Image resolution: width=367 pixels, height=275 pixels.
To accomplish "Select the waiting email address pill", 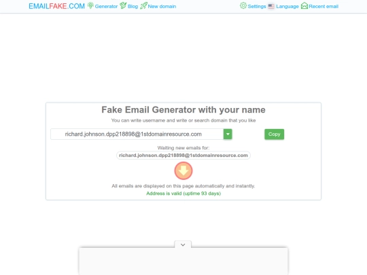I will click(183, 155).
